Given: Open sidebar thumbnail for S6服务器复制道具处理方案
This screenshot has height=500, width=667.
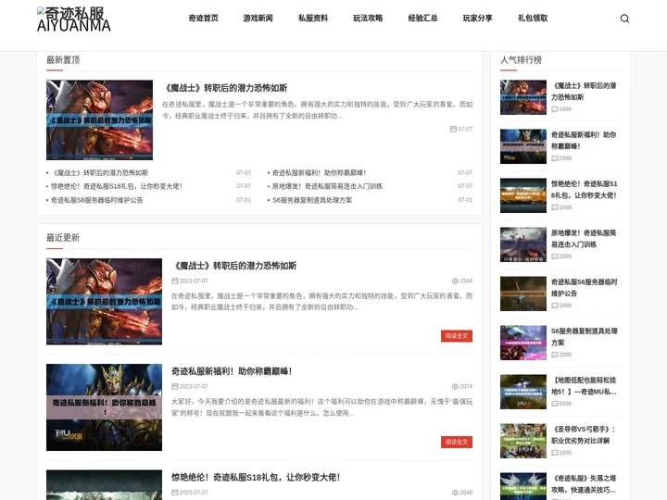Looking at the screenshot, I should pos(523,343).
